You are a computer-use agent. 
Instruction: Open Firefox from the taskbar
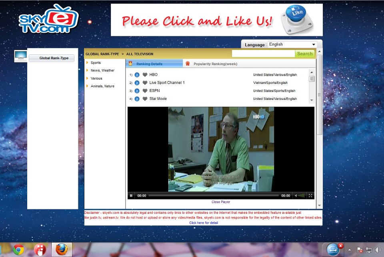click(62, 250)
